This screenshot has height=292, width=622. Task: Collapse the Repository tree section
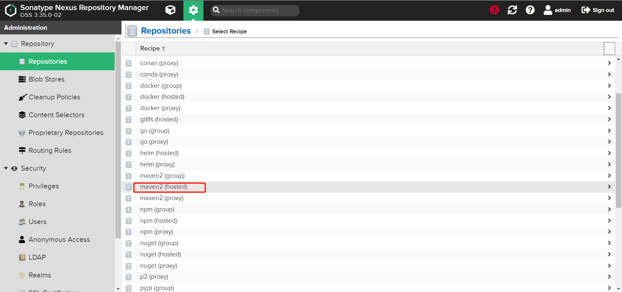6,44
